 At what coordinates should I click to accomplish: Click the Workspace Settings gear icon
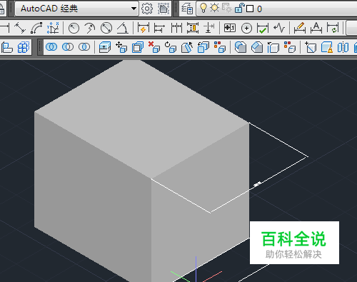click(x=147, y=9)
